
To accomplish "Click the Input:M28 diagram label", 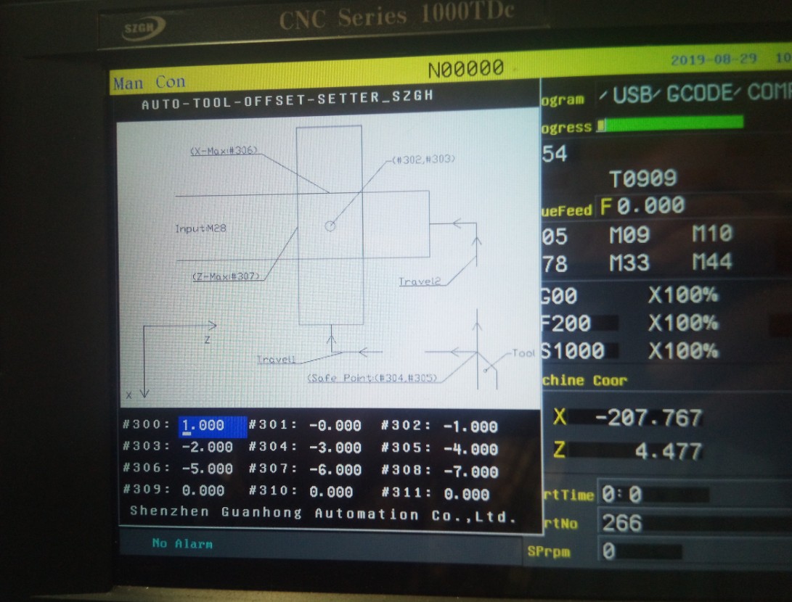I will [200, 228].
